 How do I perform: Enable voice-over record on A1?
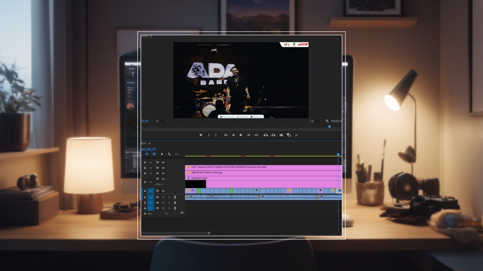[x=175, y=197]
